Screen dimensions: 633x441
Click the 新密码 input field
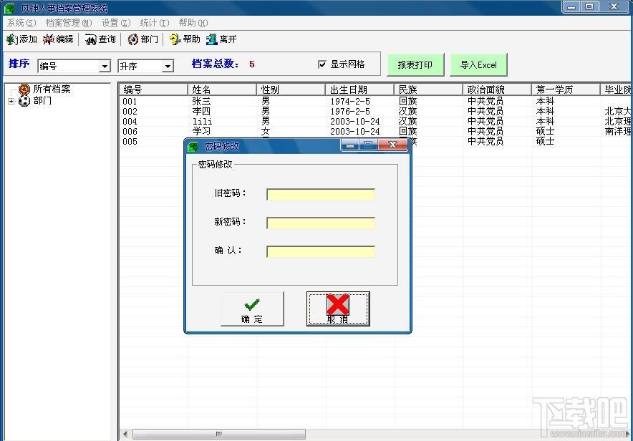pyautogui.click(x=321, y=223)
